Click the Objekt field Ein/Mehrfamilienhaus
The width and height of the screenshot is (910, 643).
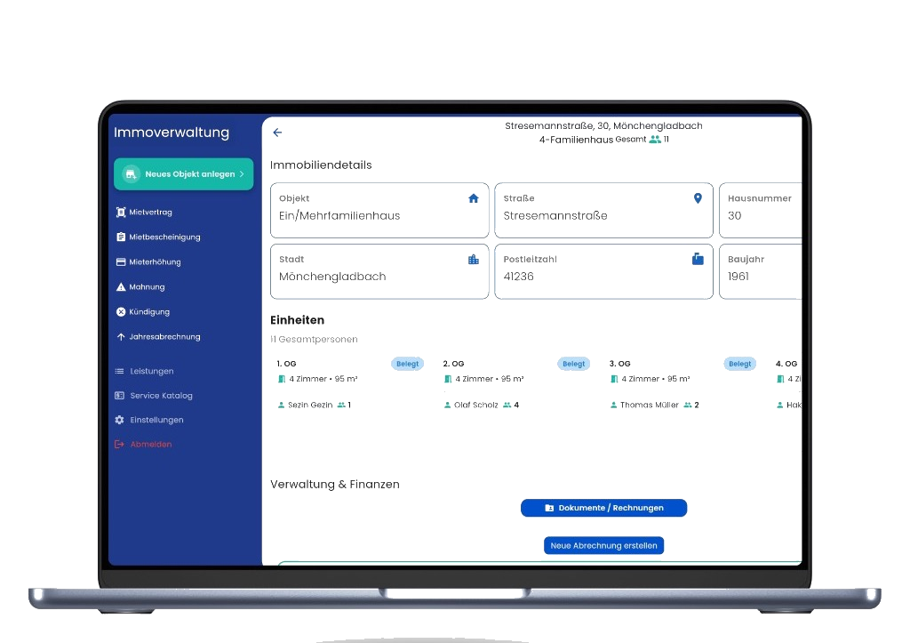(379, 210)
